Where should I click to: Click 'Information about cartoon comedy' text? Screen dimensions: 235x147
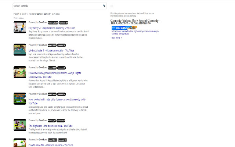click(x=123, y=16)
